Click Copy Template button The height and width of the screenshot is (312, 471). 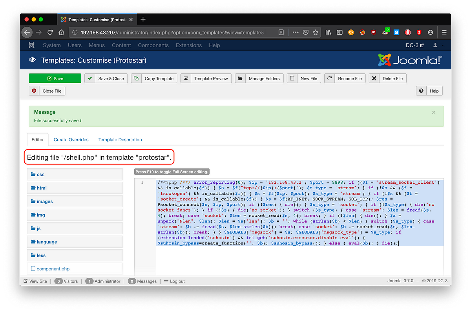154,78
